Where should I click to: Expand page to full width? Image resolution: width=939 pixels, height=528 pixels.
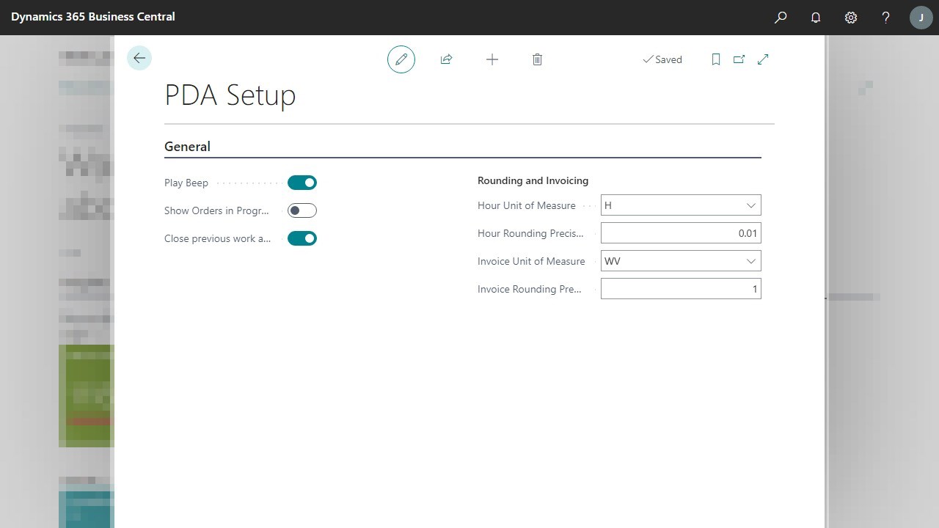coord(763,59)
